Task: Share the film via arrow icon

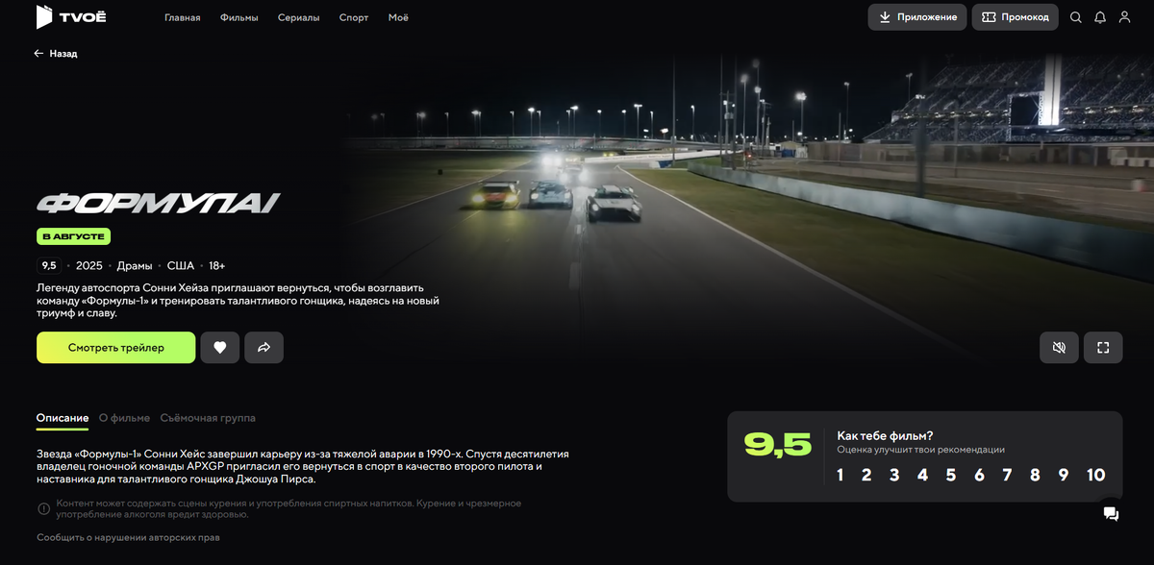Action: pyautogui.click(x=263, y=348)
